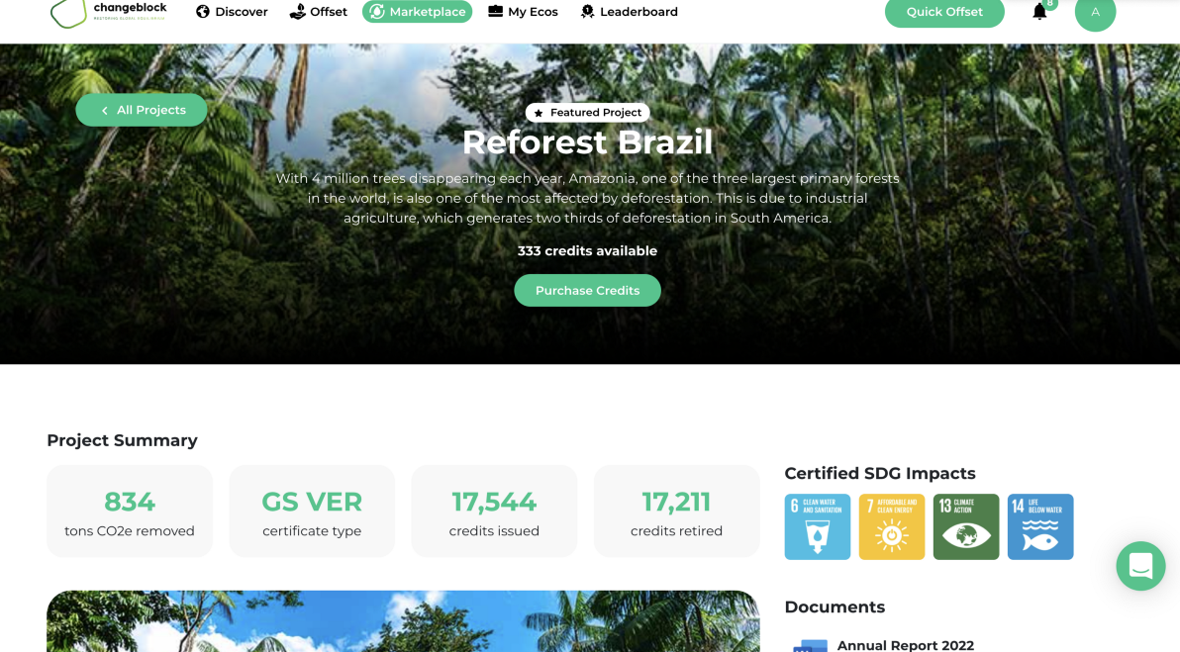Select SDG 13 Climate Action icon
Viewport: 1180px width, 652px height.
pyautogui.click(x=966, y=526)
